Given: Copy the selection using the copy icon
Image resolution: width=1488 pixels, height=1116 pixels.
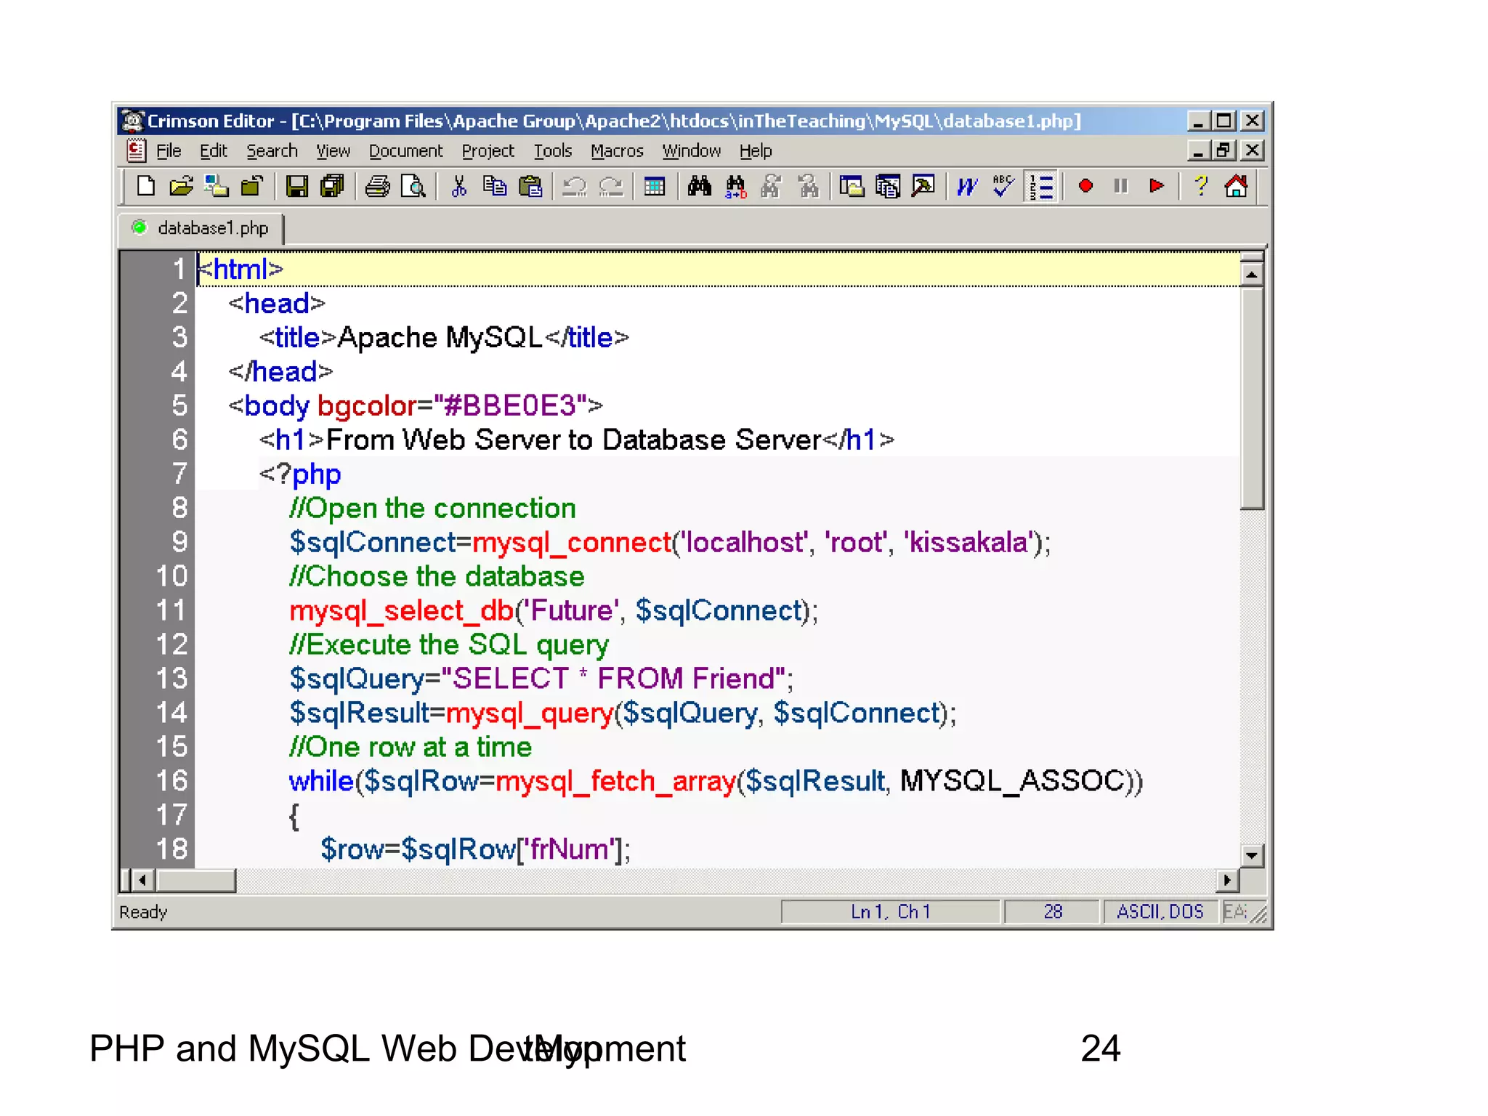Looking at the screenshot, I should coord(494,187).
